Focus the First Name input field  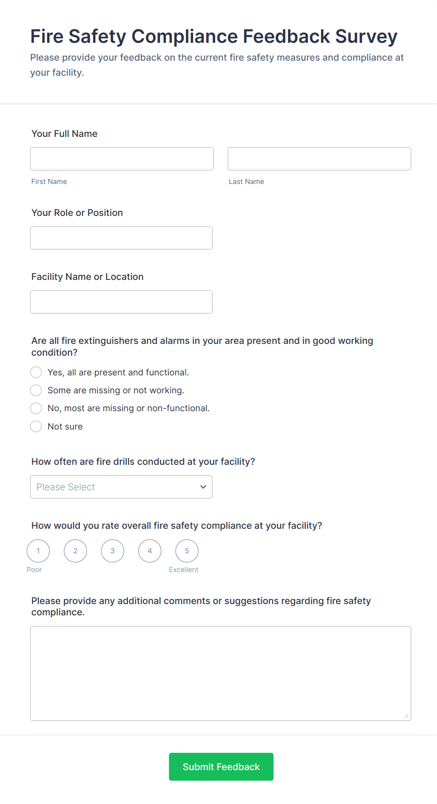pyautogui.click(x=121, y=159)
